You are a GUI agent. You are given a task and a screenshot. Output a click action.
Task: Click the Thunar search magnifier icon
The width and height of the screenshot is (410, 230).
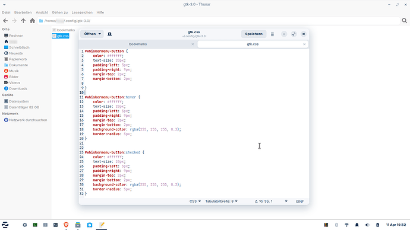pos(404,21)
